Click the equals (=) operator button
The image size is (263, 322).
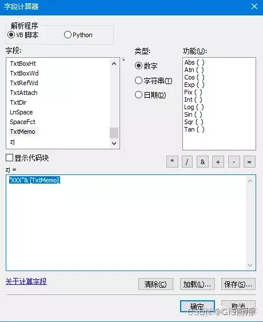(249, 162)
